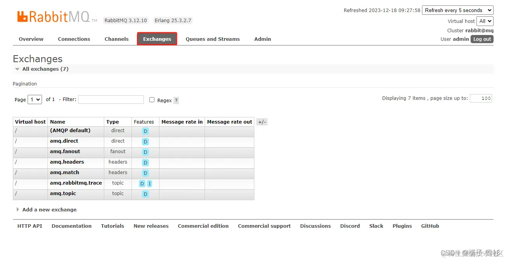Screen dimensions: 506x260
Task: Click the D badge for amq.rabbitmq.trace
Action: point(142,184)
